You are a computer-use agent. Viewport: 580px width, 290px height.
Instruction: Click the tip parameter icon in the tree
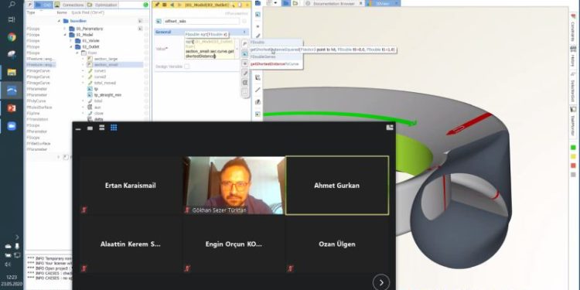coord(90,89)
